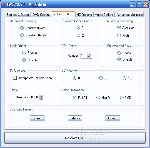
Task: Select the QuEnc Options tab
Action: coord(63,14)
